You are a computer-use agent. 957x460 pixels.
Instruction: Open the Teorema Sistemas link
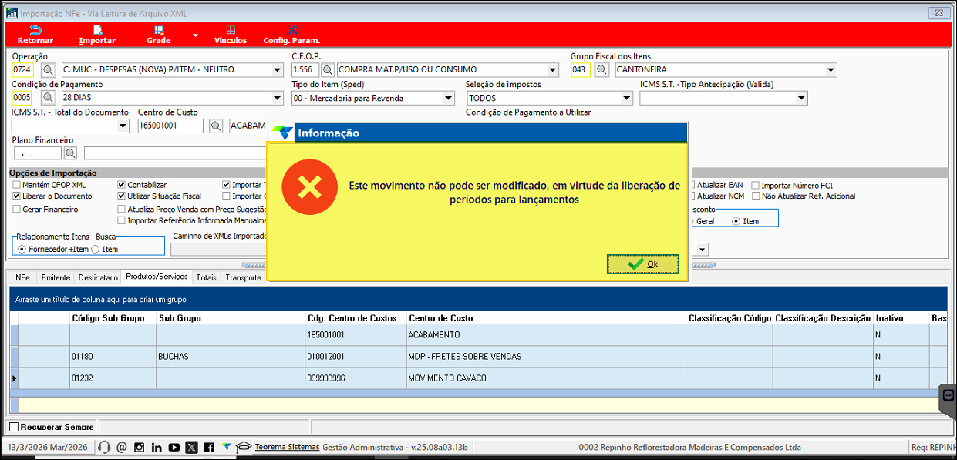(x=286, y=447)
